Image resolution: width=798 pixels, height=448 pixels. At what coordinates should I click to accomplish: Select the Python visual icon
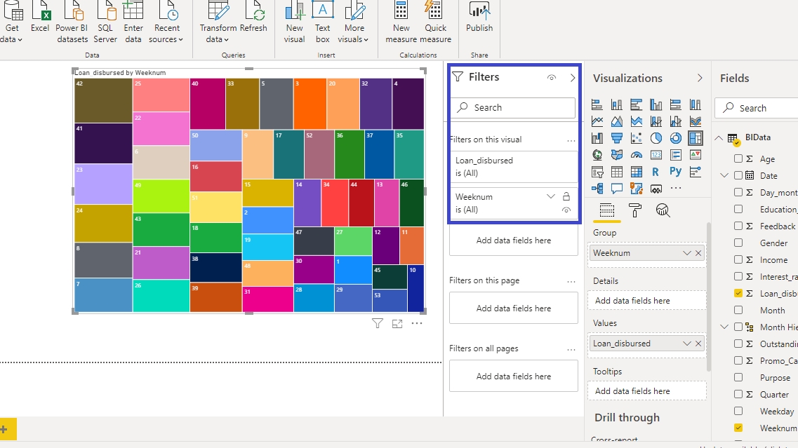pyautogui.click(x=676, y=172)
